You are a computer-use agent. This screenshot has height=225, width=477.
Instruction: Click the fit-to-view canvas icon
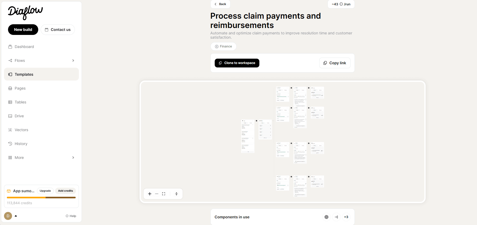164,194
